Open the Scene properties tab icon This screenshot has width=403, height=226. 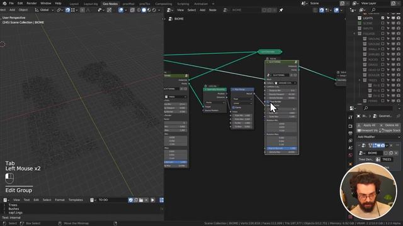(x=351, y=148)
